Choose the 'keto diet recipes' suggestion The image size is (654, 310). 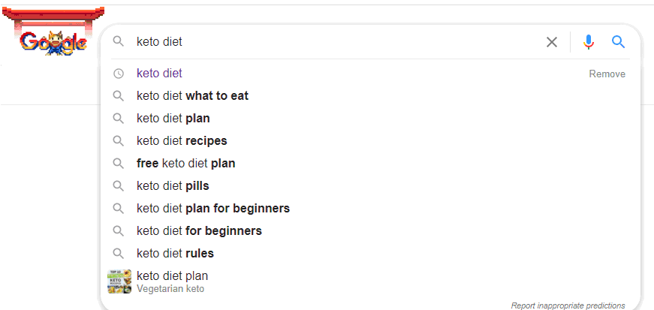(182, 141)
